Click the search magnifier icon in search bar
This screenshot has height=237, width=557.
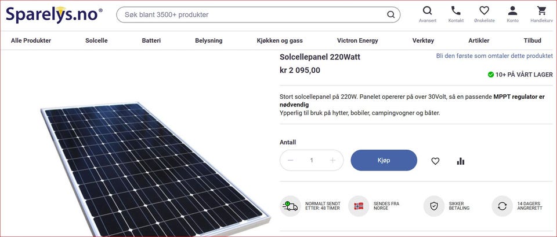point(391,14)
